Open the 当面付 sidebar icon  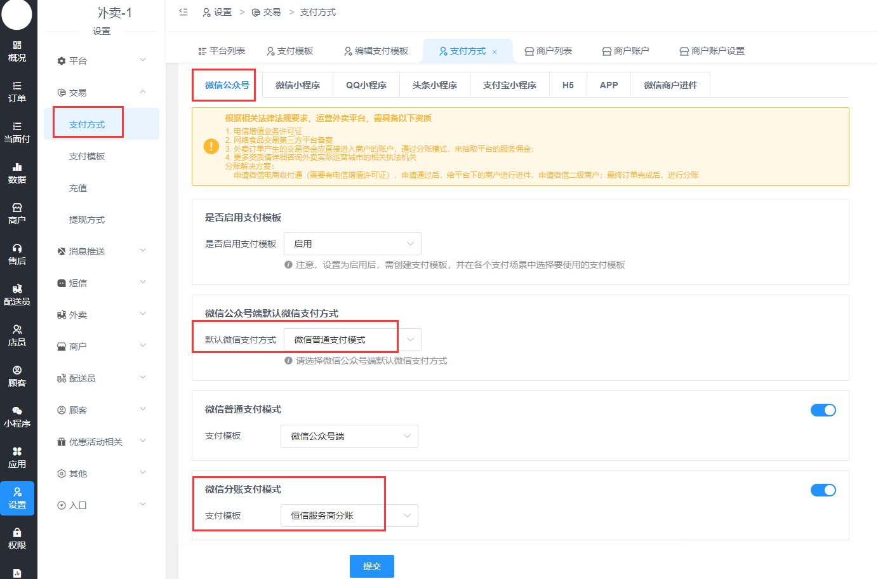click(17, 132)
